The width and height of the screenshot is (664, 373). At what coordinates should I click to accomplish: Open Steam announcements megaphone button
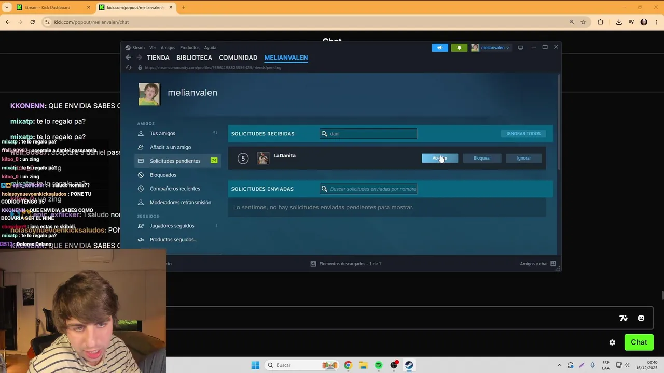point(439,48)
